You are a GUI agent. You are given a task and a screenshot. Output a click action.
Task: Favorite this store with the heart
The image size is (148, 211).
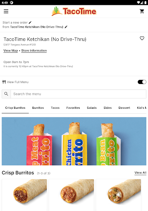click(142, 38)
